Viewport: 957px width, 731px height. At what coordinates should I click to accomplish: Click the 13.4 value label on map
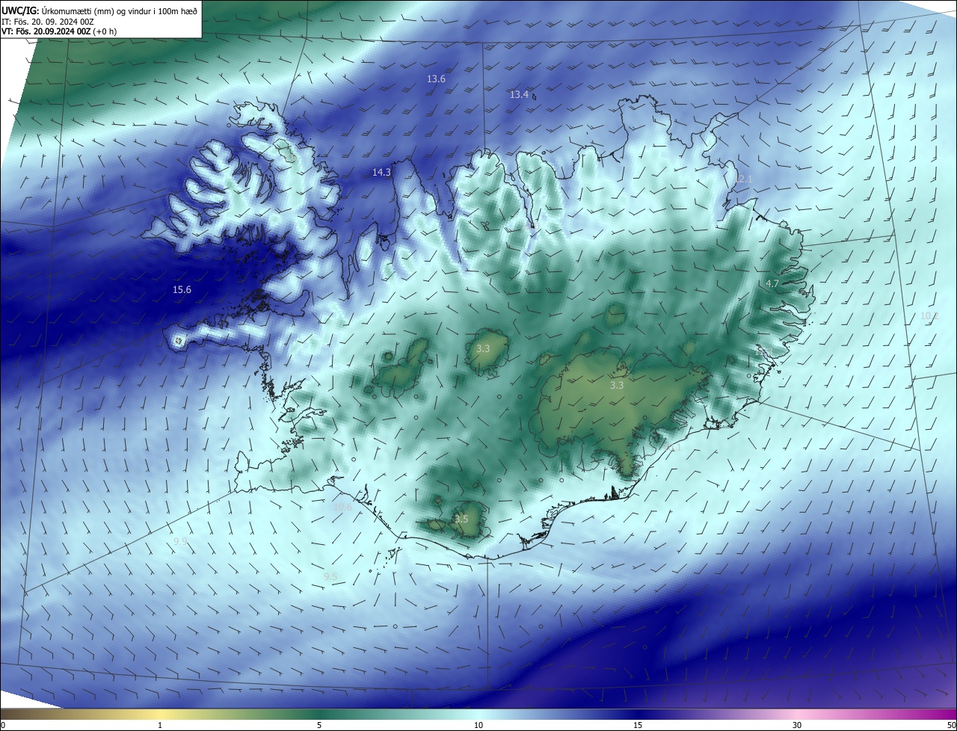(519, 94)
